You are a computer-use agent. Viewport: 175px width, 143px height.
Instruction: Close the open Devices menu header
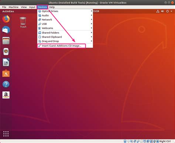tap(42, 7)
